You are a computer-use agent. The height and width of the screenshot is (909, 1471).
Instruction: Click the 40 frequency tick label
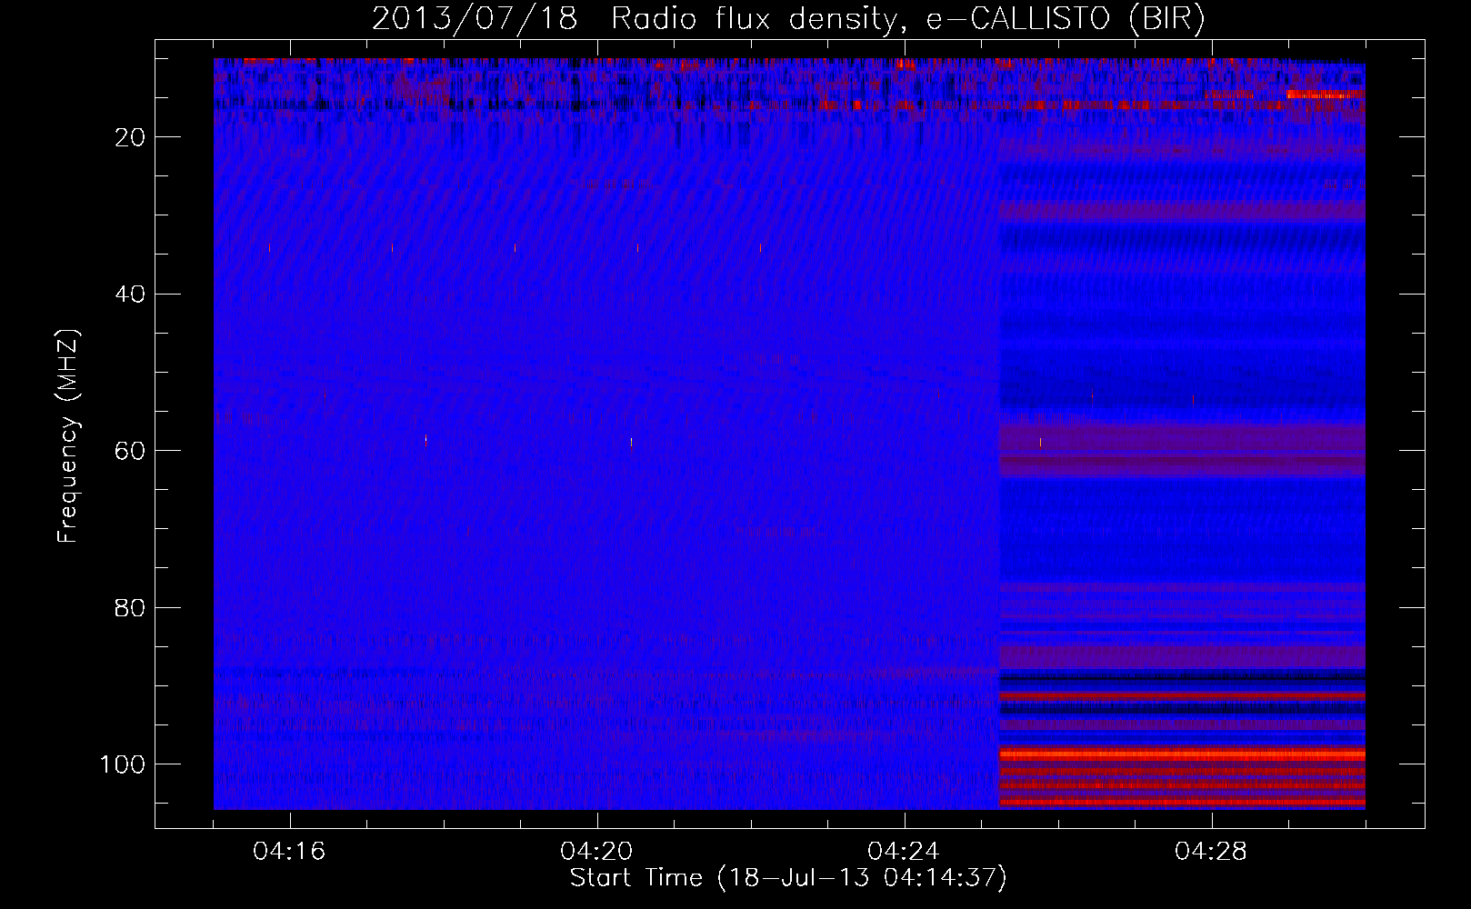(131, 294)
